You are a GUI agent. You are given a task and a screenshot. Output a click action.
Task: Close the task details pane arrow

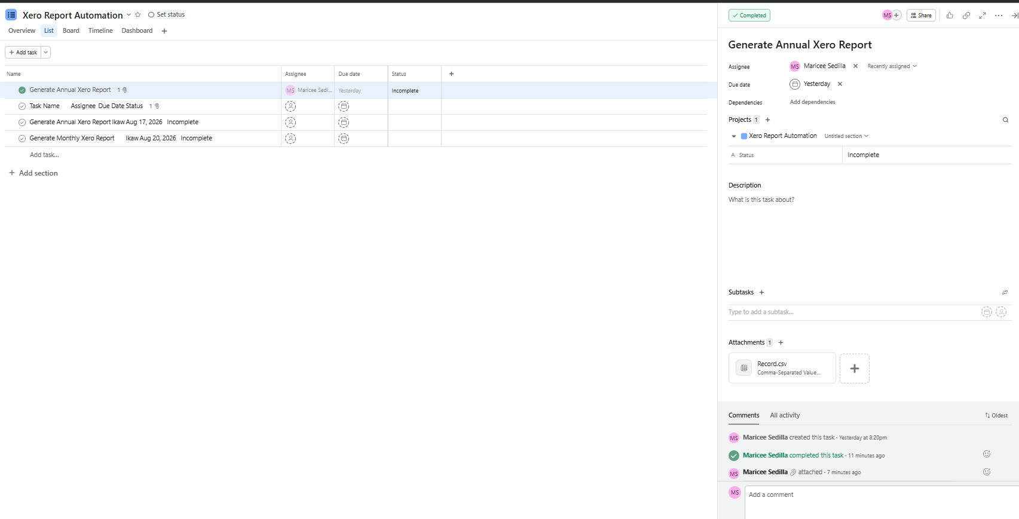(x=1014, y=16)
